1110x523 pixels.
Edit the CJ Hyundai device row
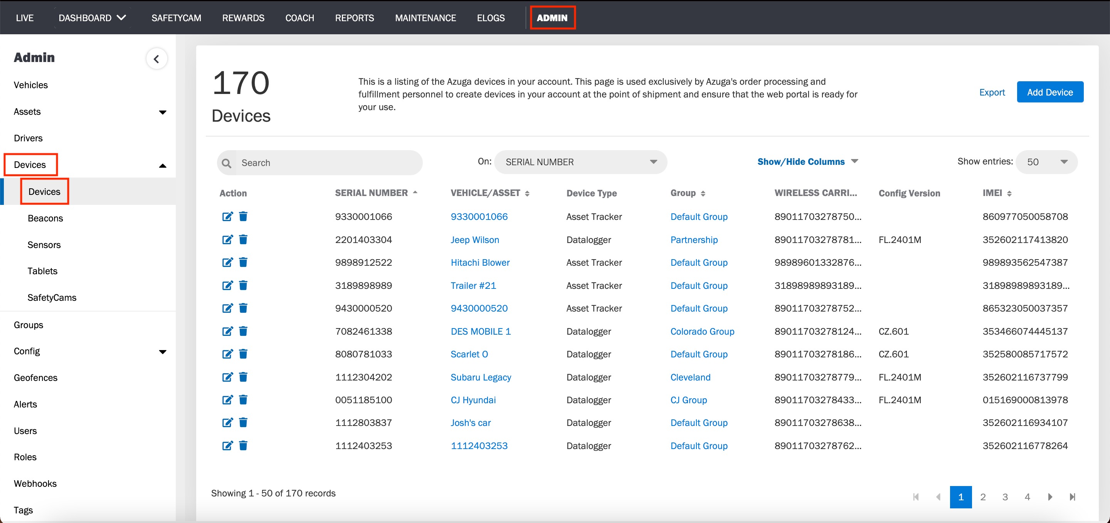pyautogui.click(x=227, y=400)
